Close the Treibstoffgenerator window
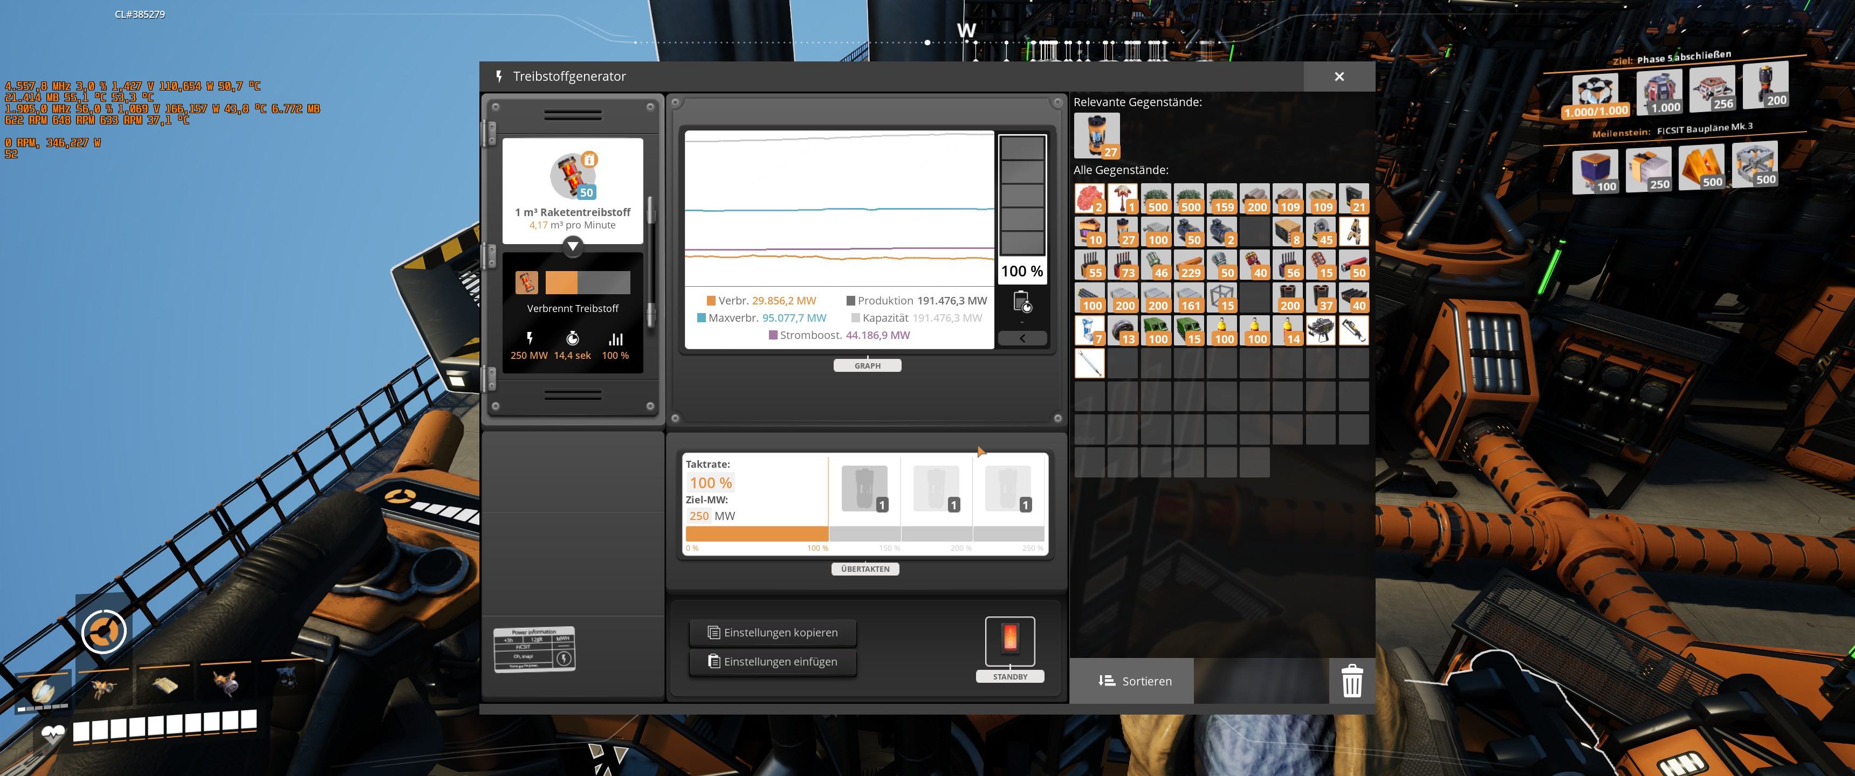The height and width of the screenshot is (776, 1855). point(1339,77)
